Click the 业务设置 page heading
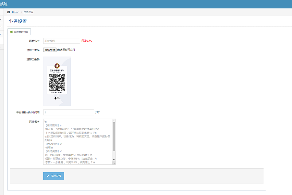Viewport: 292px width, 195px height. (18, 21)
